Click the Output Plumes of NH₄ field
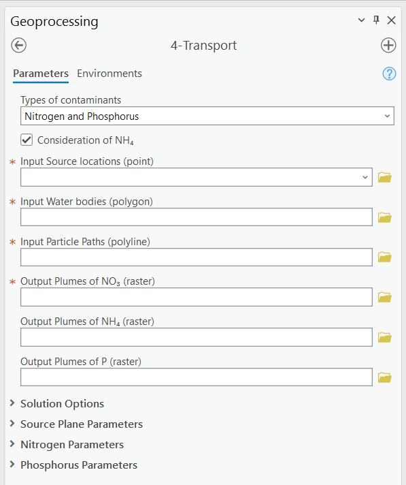The image size is (406, 485). (x=197, y=337)
